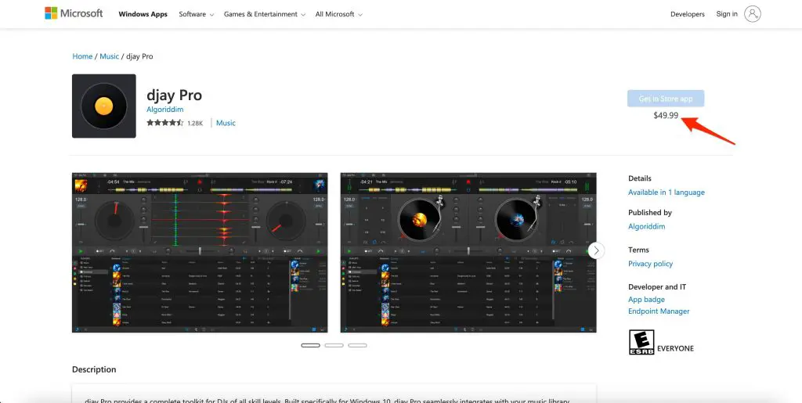The image size is (802, 403).
Task: Click the djay Pro app icon
Action: point(104,106)
